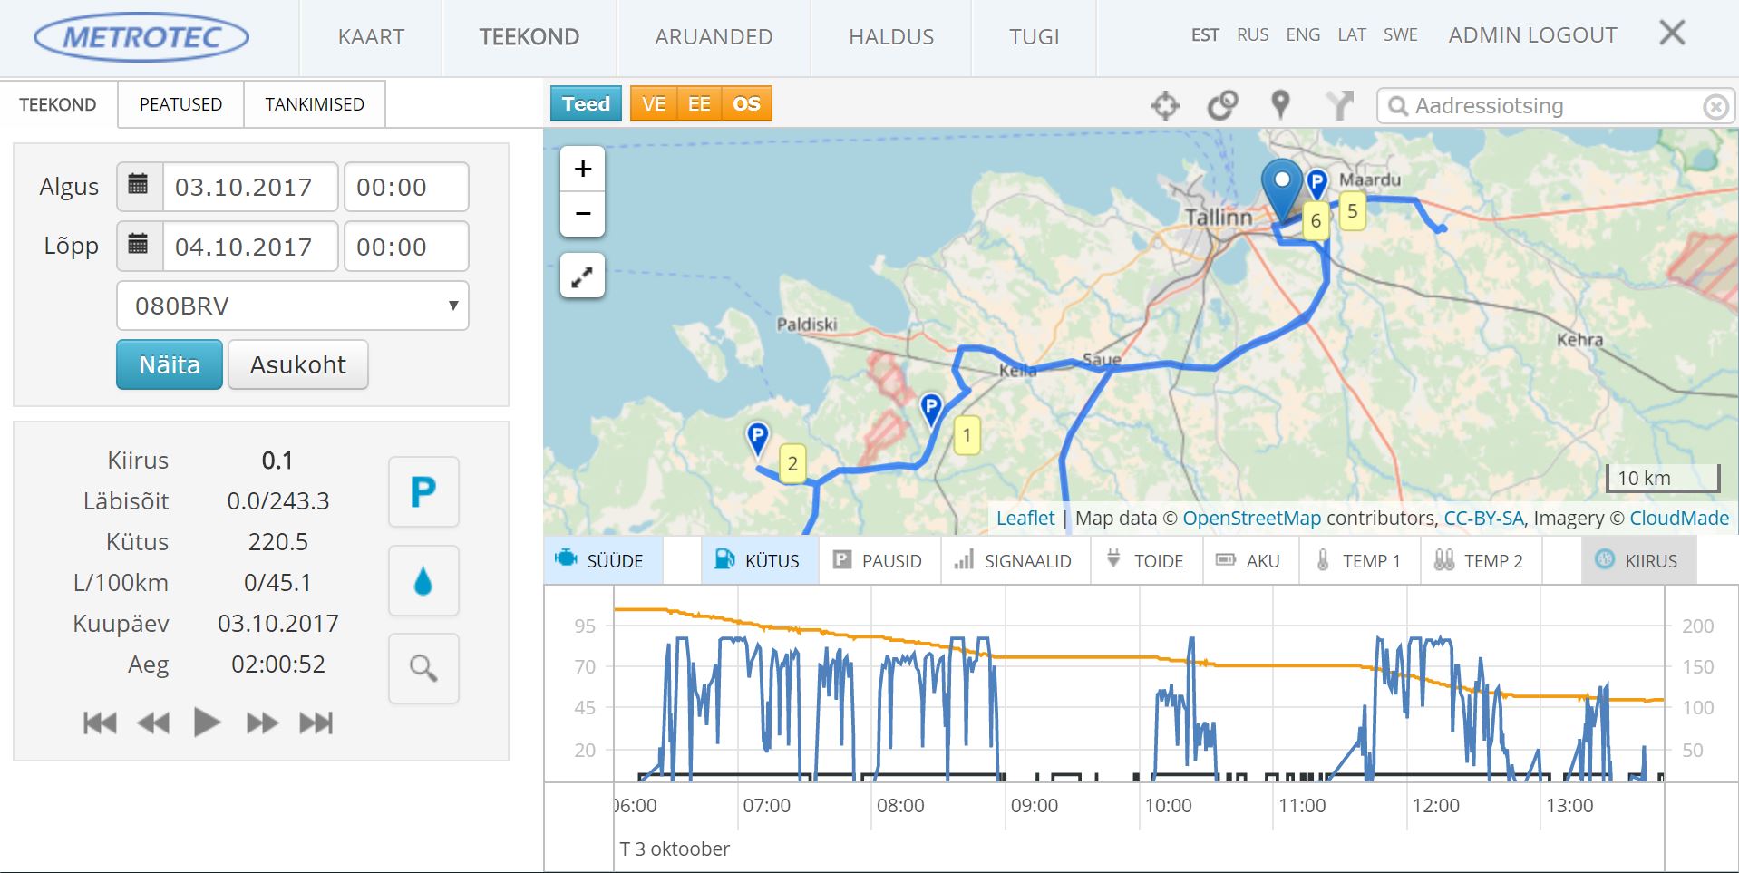The width and height of the screenshot is (1739, 873).
Task: Click the magnifier search icon in stats panel
Action: click(423, 669)
